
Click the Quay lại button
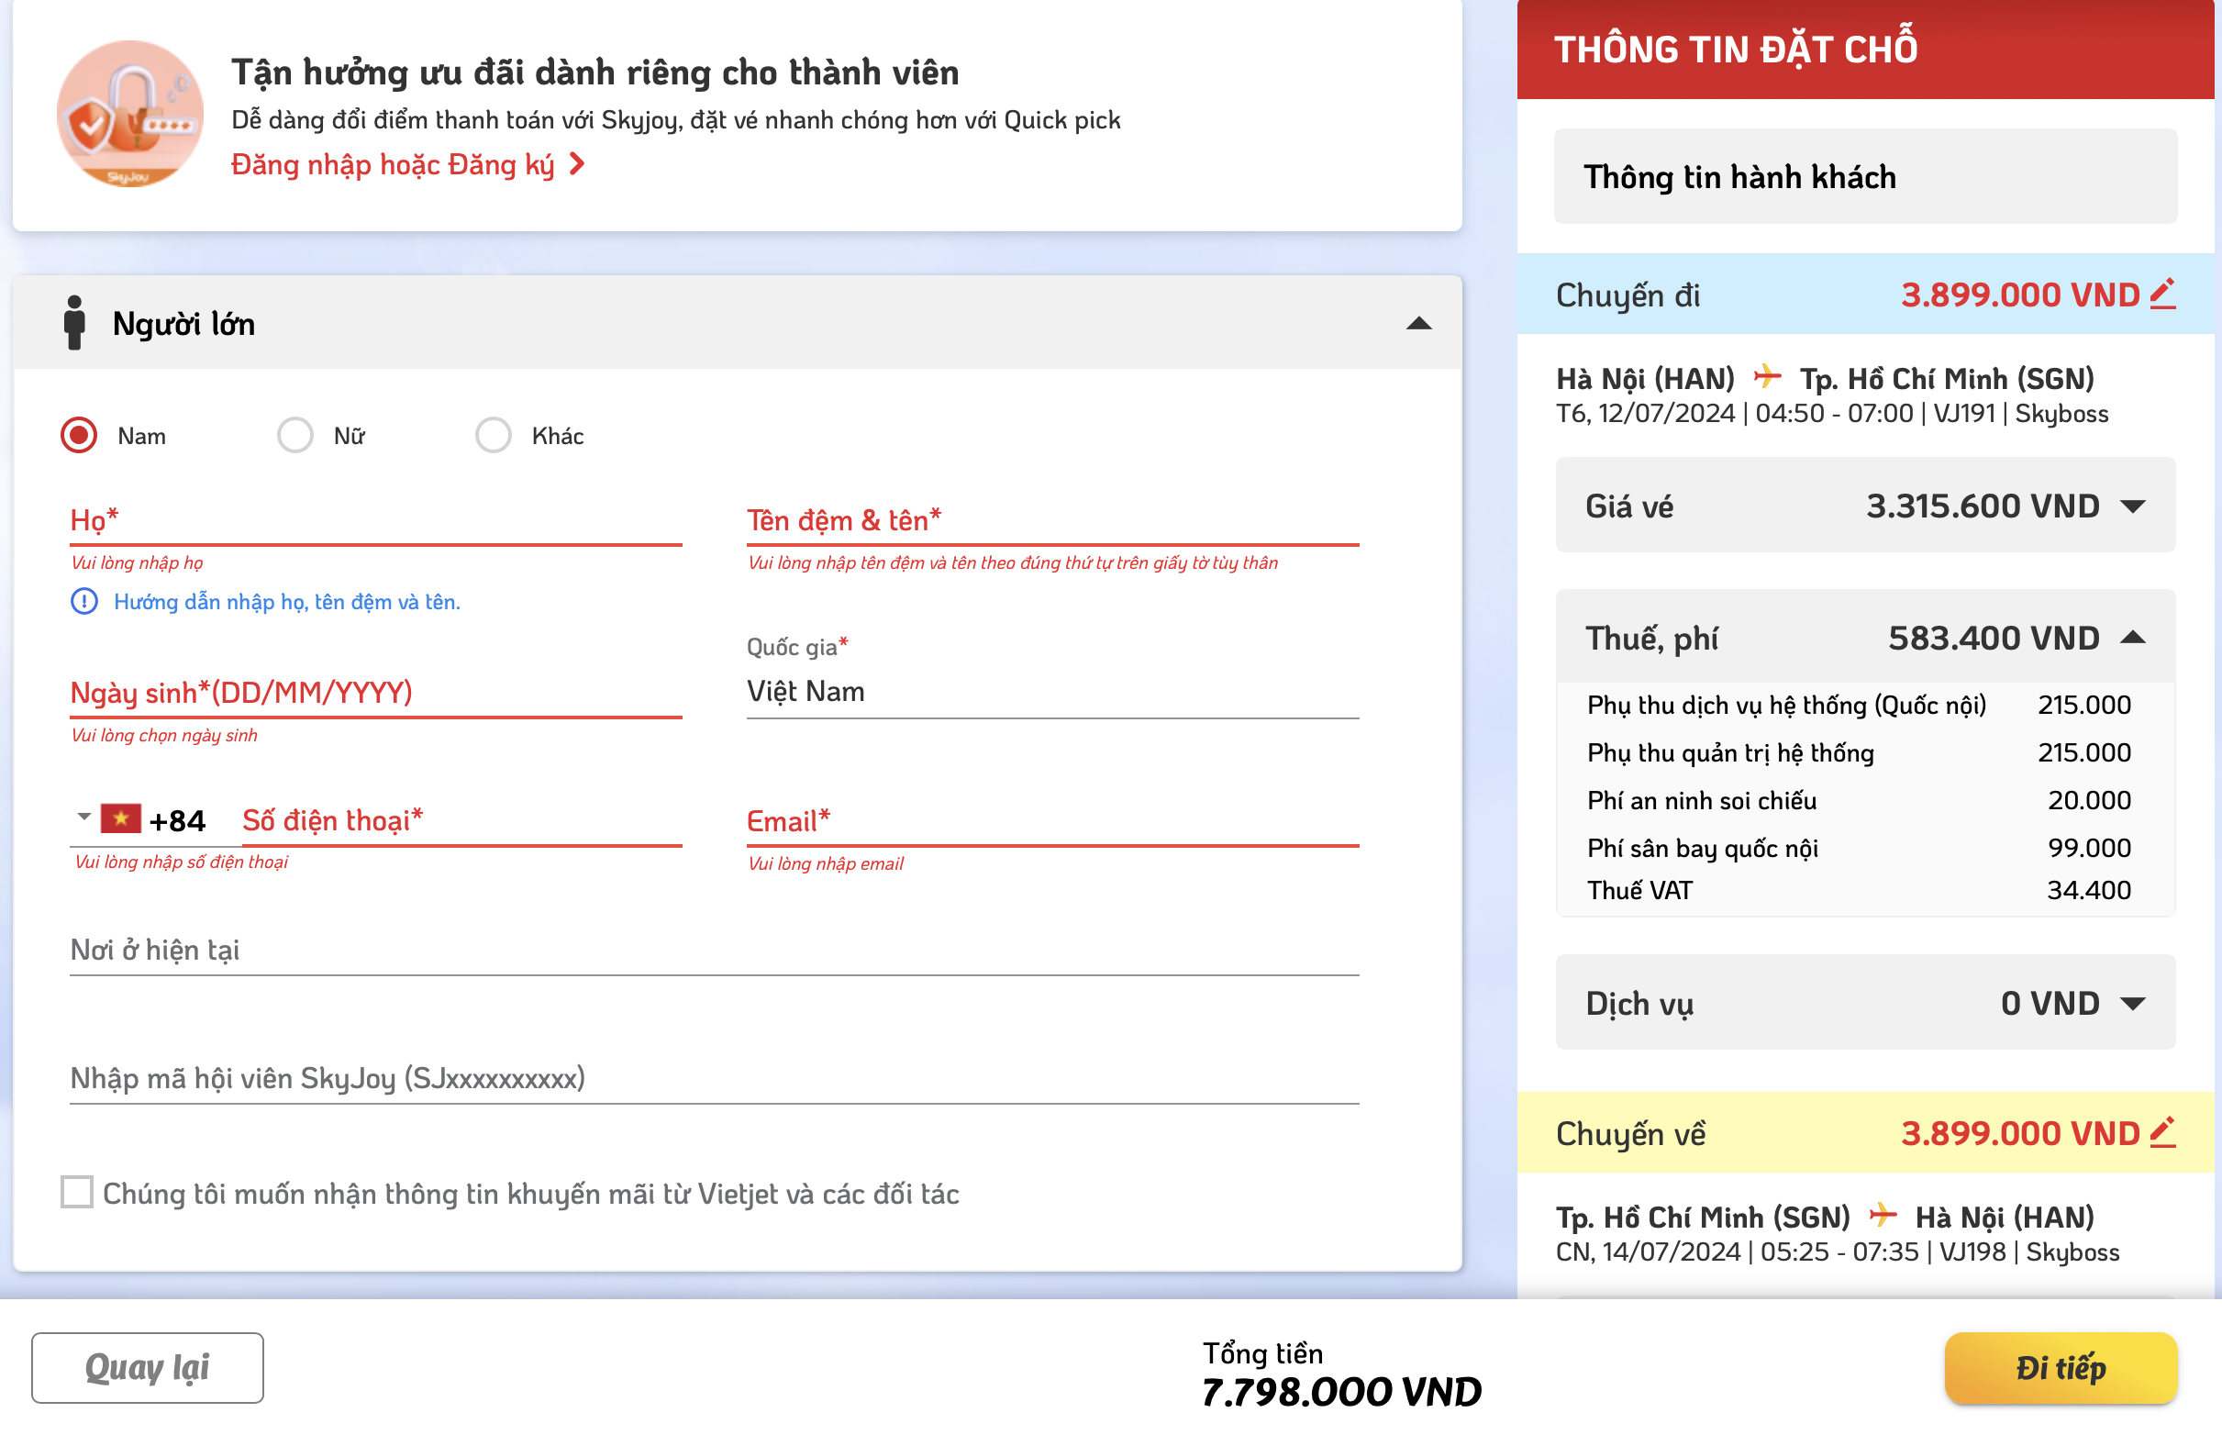(x=148, y=1367)
